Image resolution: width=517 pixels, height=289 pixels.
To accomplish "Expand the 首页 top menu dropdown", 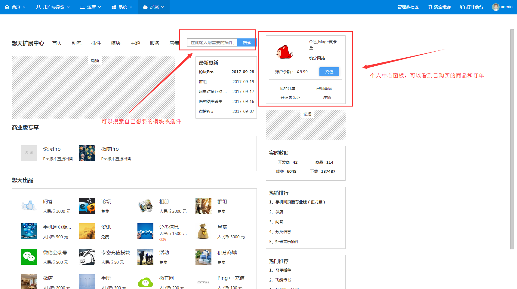I will pos(15,7).
